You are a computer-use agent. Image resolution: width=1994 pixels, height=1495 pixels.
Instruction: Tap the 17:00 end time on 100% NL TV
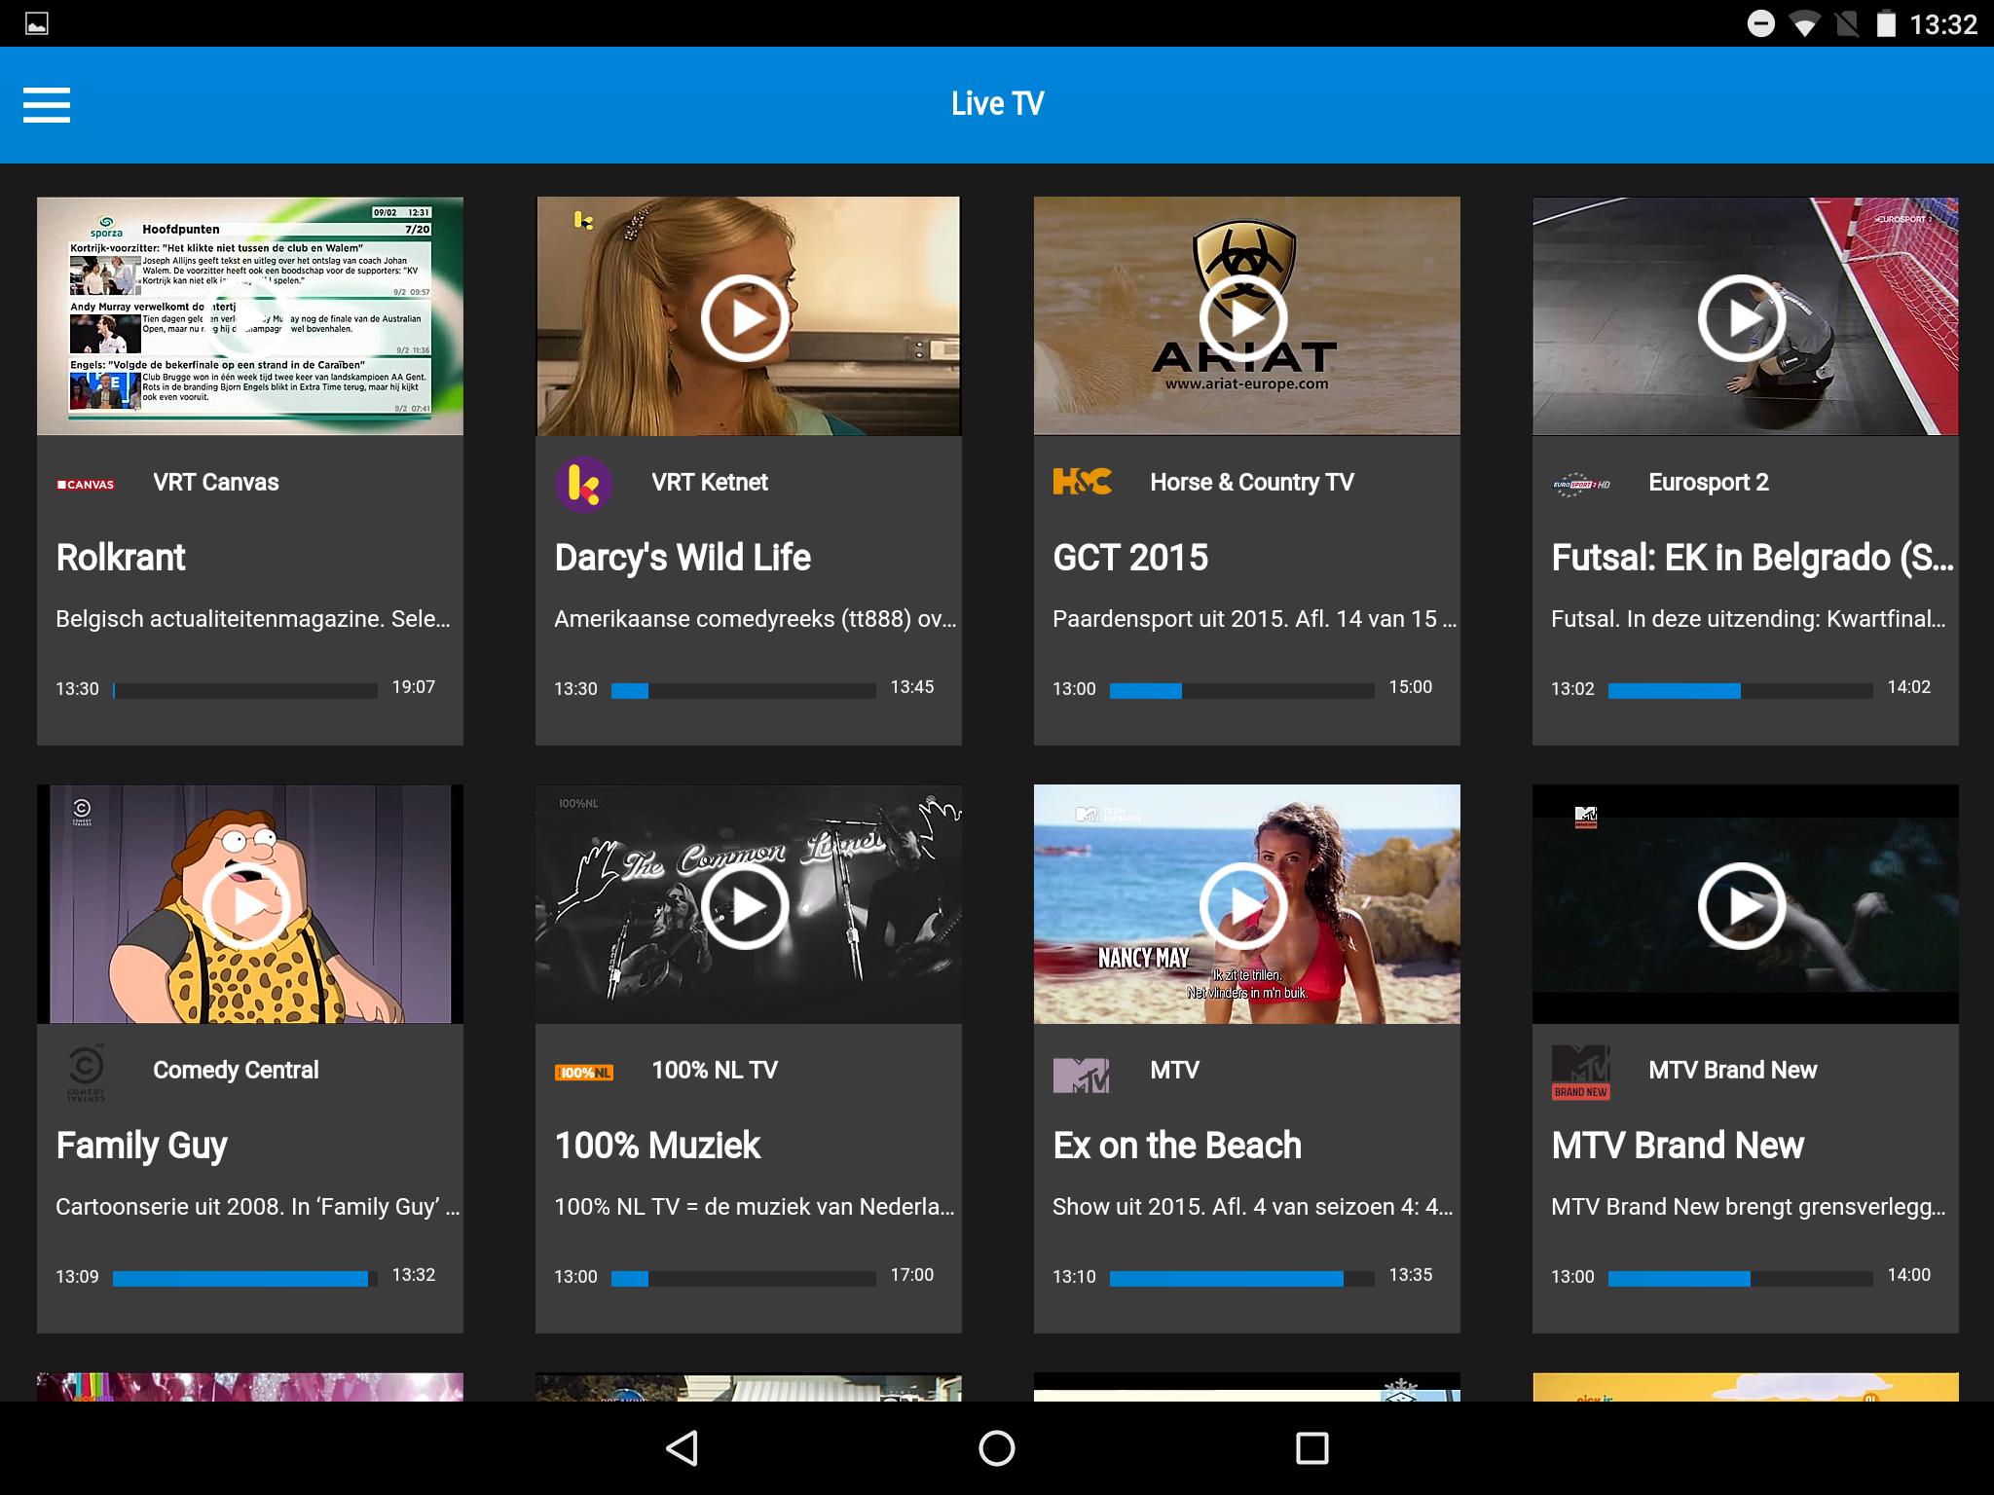(x=912, y=1275)
